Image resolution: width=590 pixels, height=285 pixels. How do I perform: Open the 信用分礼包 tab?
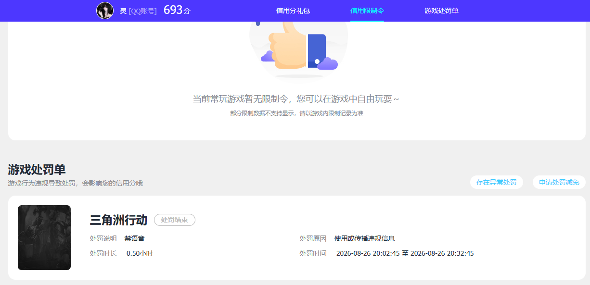[x=293, y=11]
